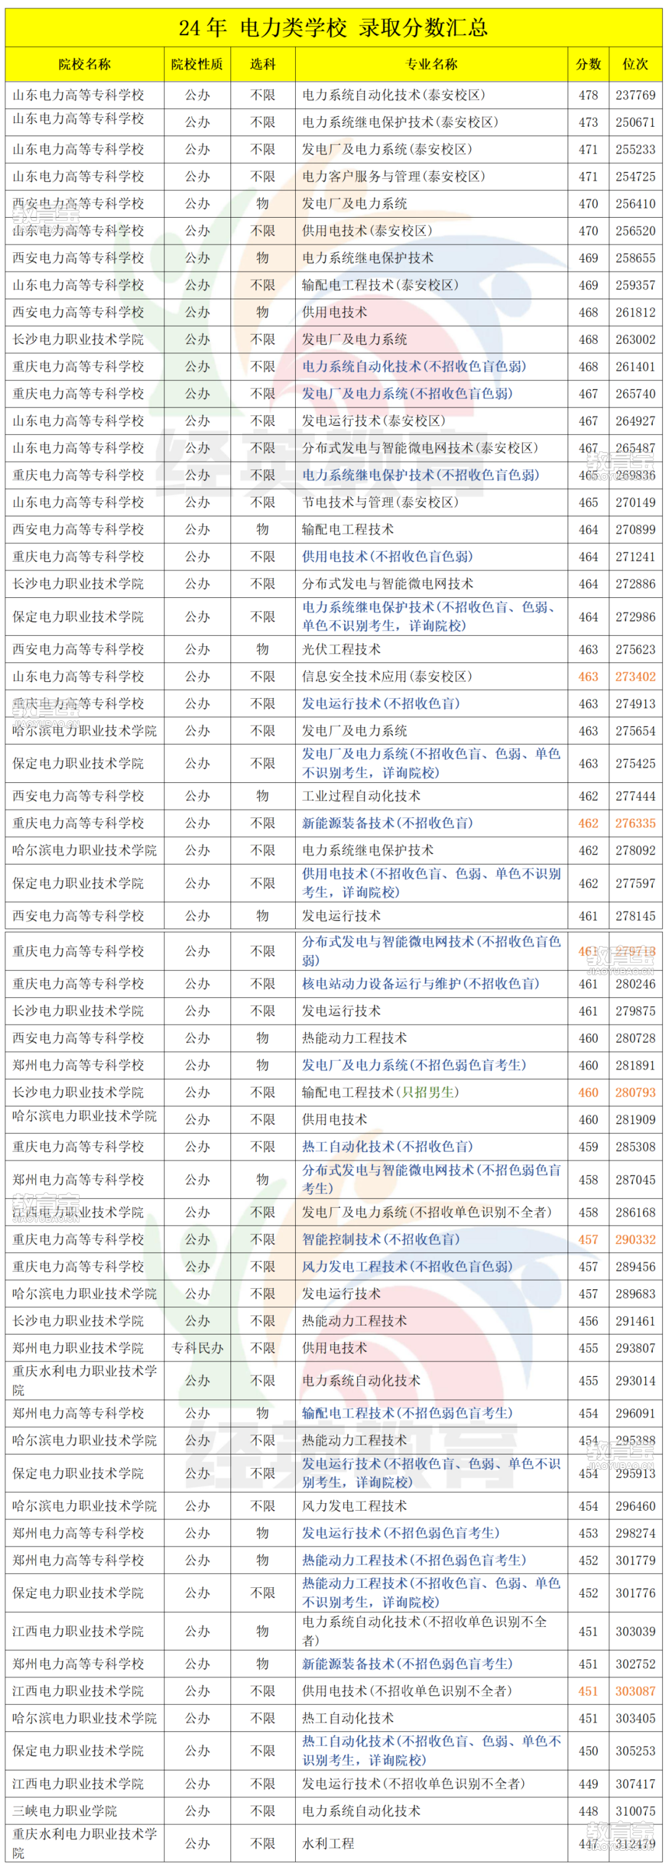Select 发电运行技术(不招收色盲) cell
This screenshot has height=1865, width=667.
[380, 704]
